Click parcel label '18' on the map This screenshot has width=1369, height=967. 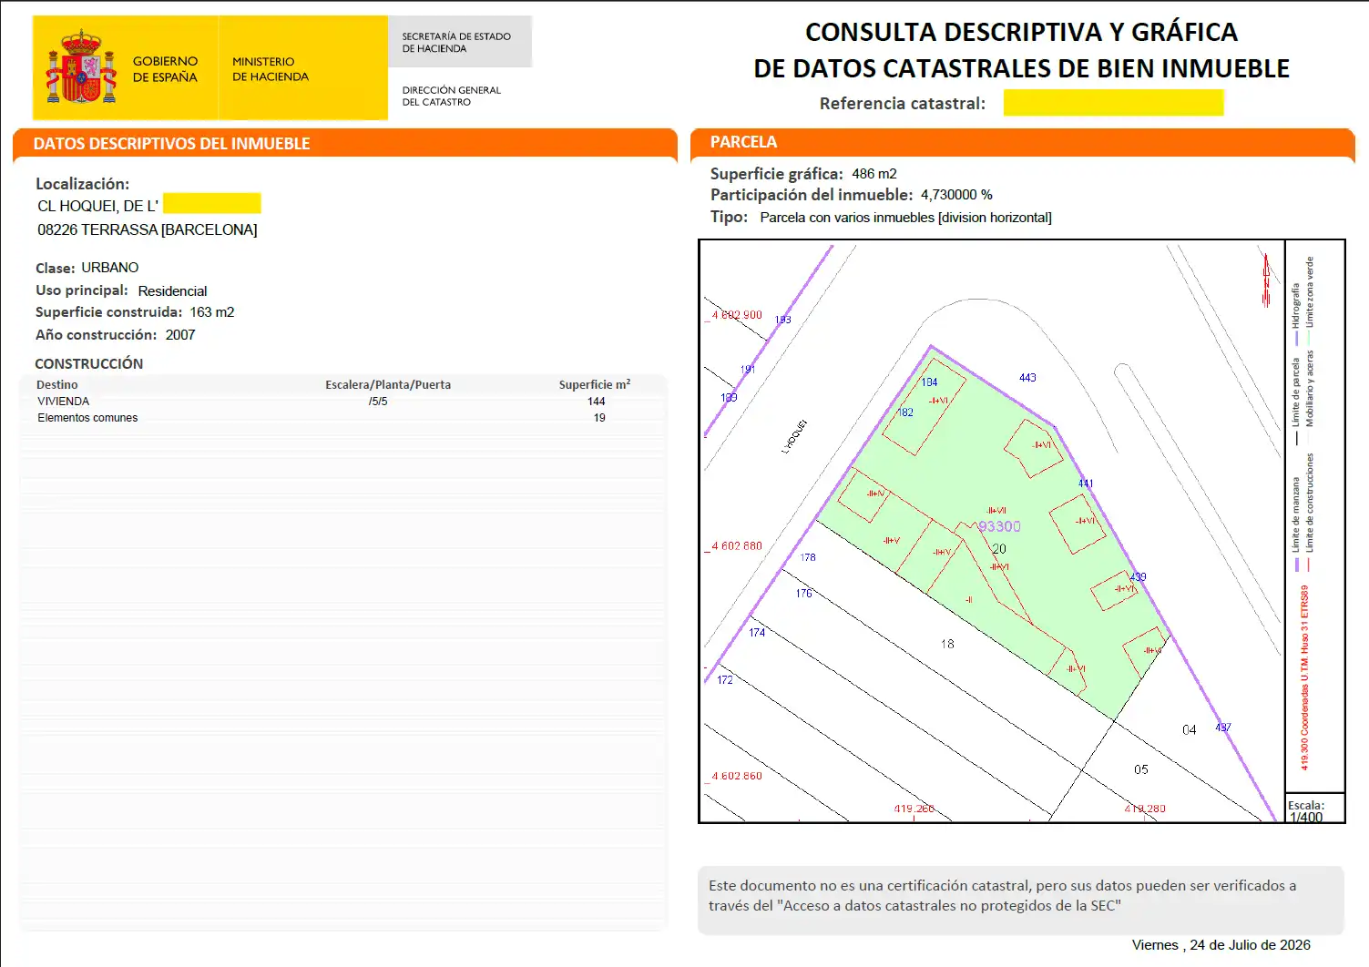point(947,644)
